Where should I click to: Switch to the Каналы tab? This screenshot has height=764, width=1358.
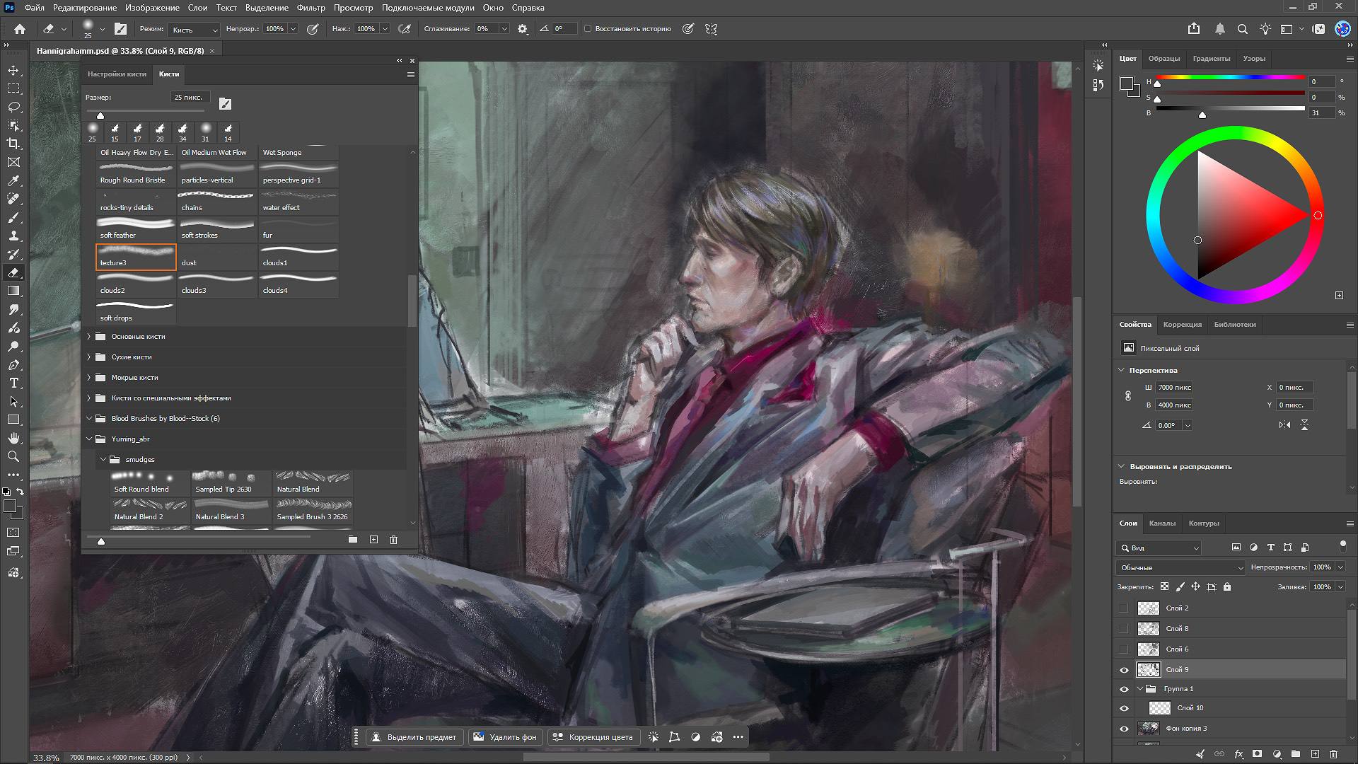[x=1162, y=523]
